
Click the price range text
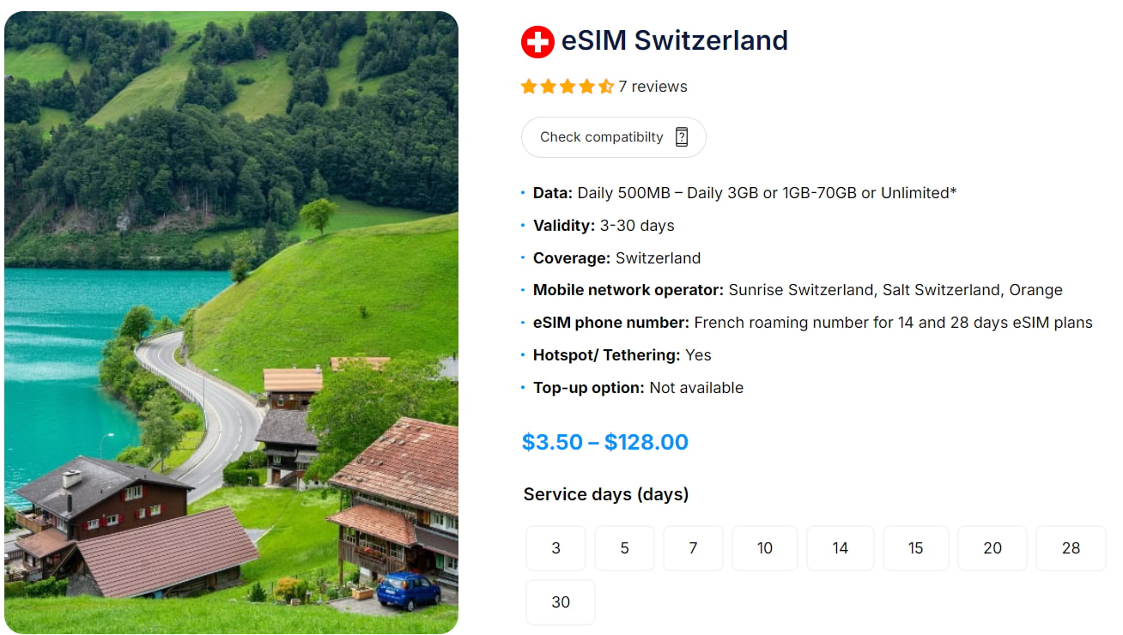tap(604, 441)
